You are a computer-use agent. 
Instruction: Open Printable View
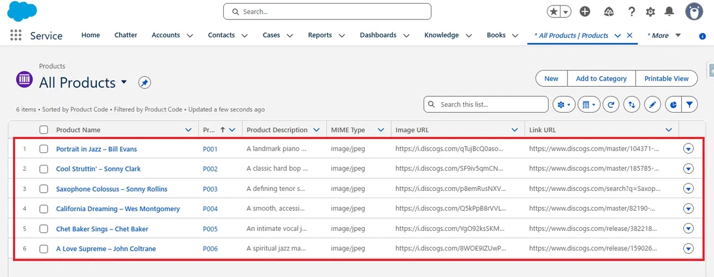pos(666,78)
